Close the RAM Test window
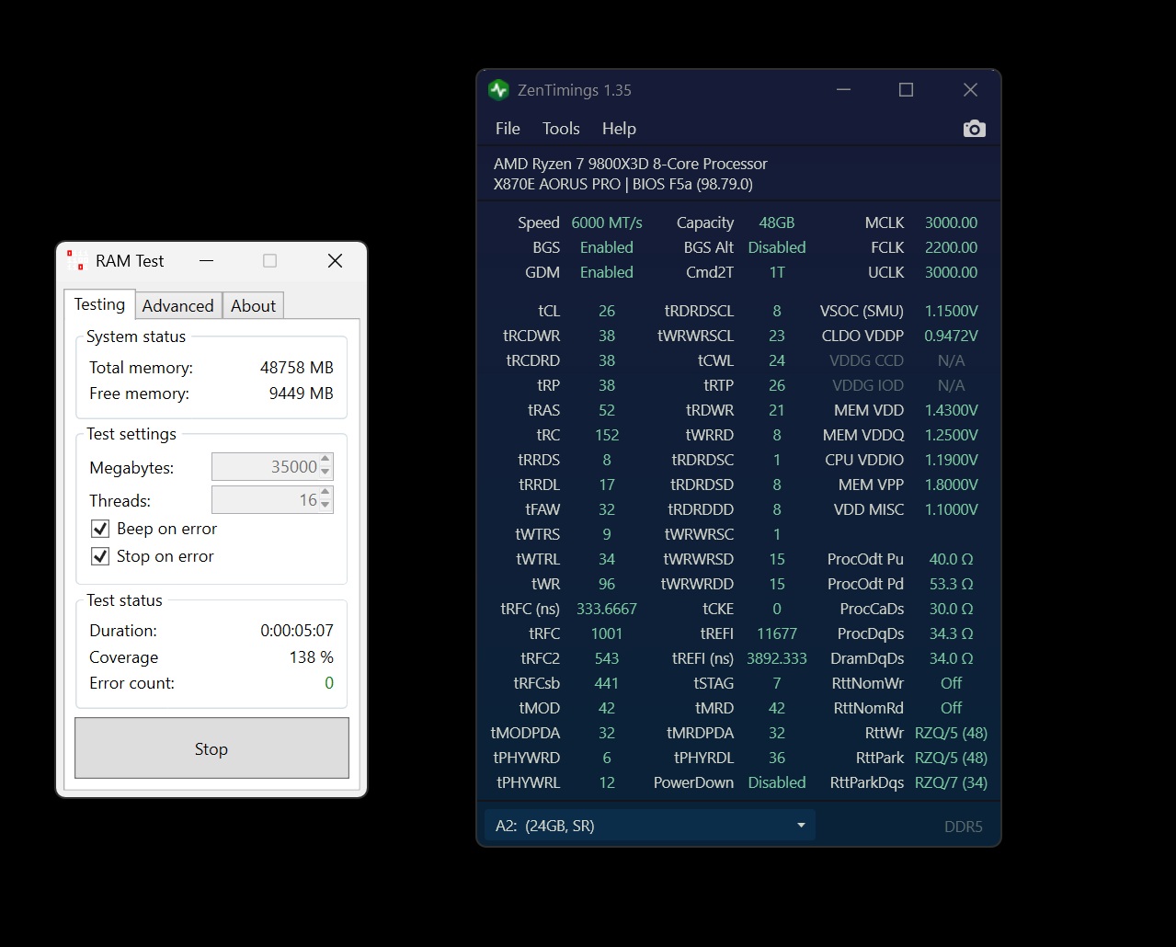The width and height of the screenshot is (1176, 947). (x=335, y=261)
